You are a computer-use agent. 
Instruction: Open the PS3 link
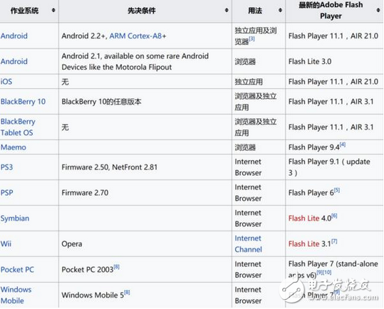pyautogui.click(x=6, y=167)
